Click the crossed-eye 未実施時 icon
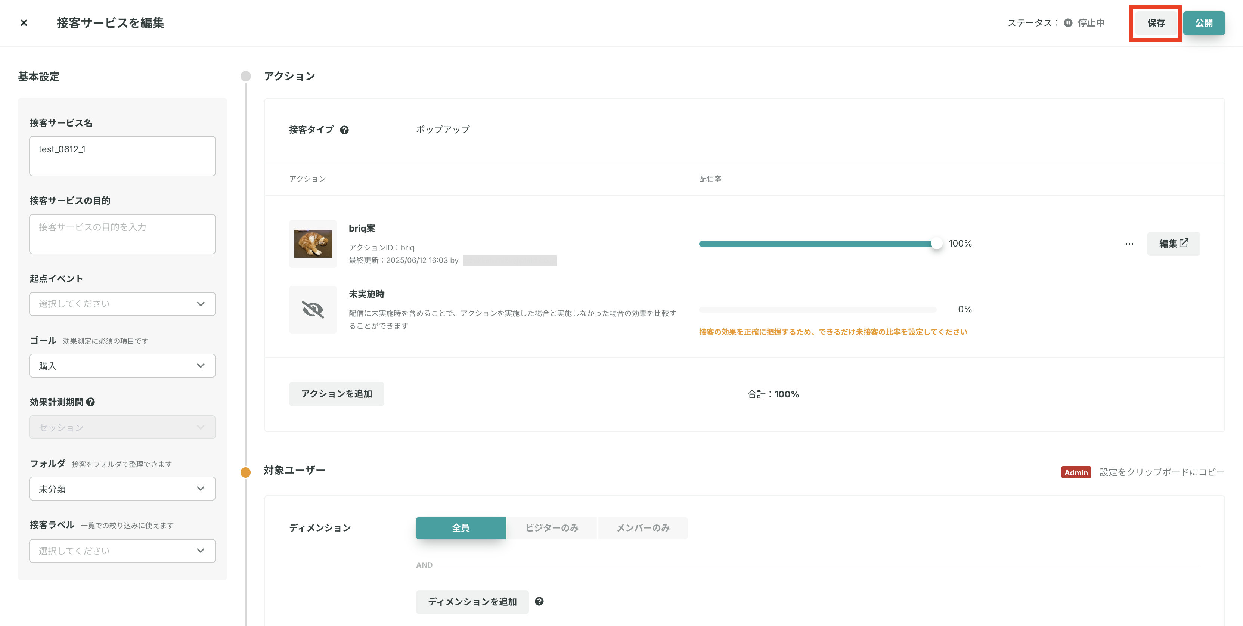The width and height of the screenshot is (1243, 626). (313, 309)
